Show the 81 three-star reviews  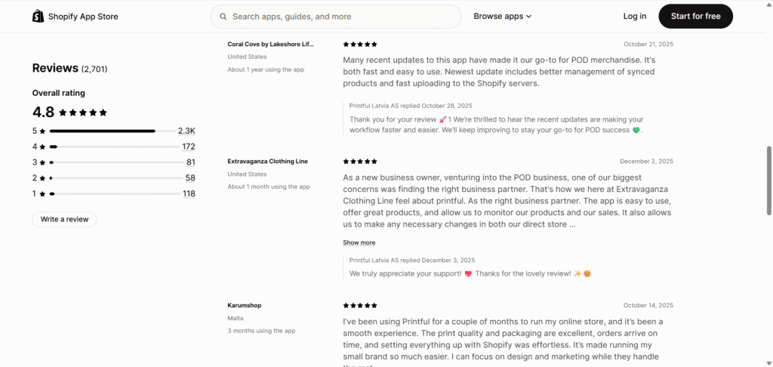click(190, 162)
